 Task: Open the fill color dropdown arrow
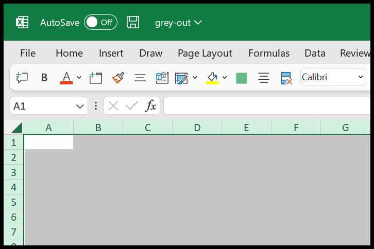coord(225,78)
